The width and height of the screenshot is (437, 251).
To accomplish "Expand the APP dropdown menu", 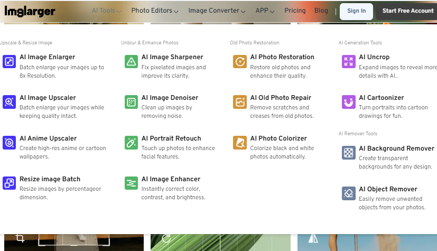I will pos(266,11).
